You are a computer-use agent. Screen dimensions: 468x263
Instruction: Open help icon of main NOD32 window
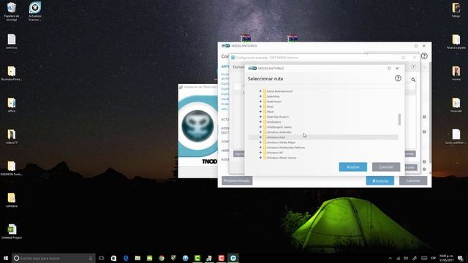(424, 56)
